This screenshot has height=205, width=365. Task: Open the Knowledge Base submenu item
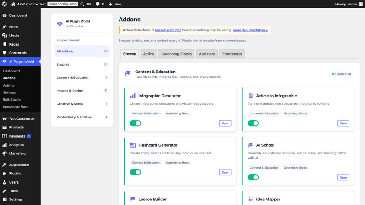[x=16, y=107]
